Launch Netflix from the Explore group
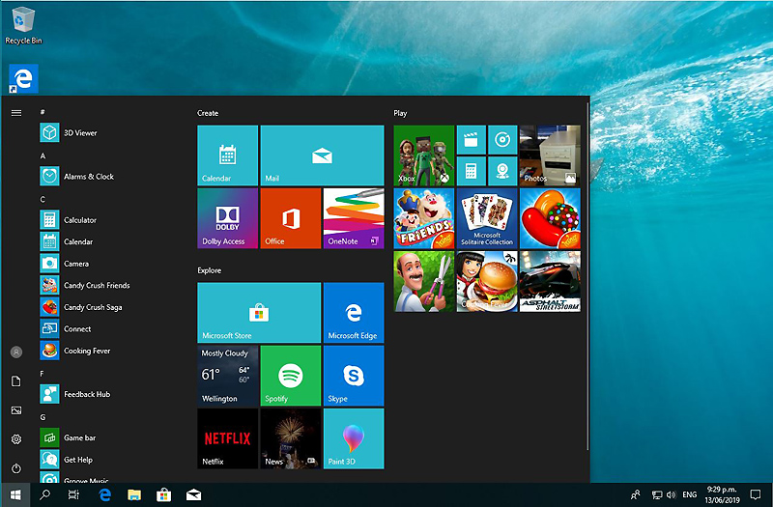Screen dimensions: 773x507 pos(227,438)
